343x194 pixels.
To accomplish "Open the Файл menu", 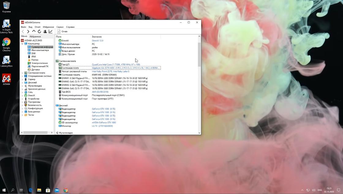I will [x=23, y=27].
